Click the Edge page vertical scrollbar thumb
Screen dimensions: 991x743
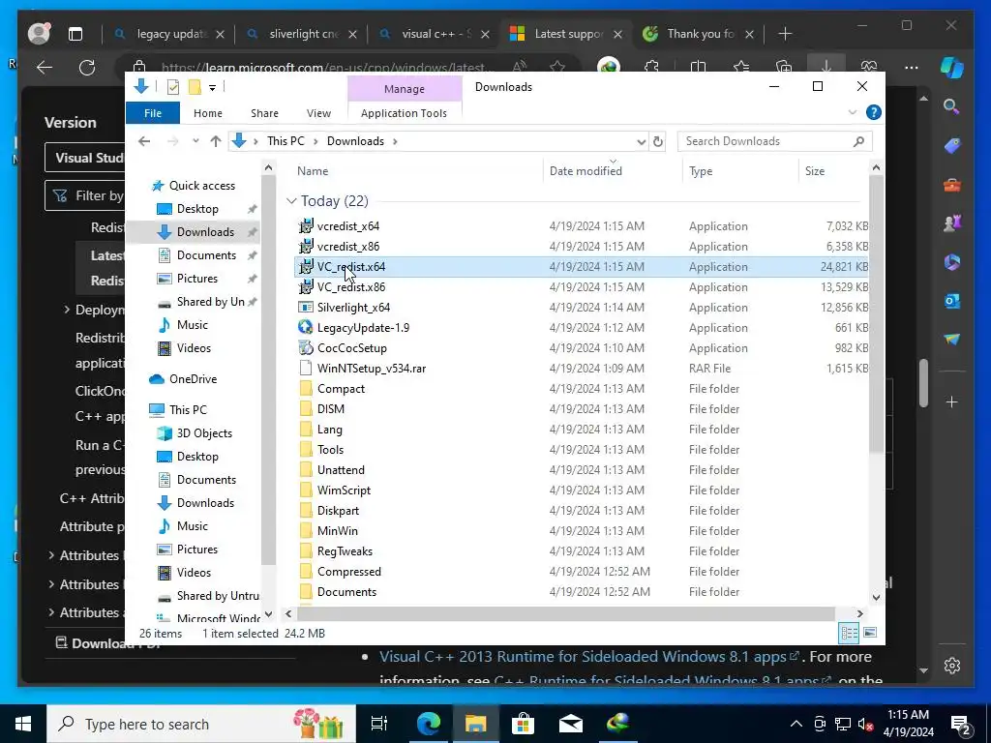pyautogui.click(x=923, y=383)
